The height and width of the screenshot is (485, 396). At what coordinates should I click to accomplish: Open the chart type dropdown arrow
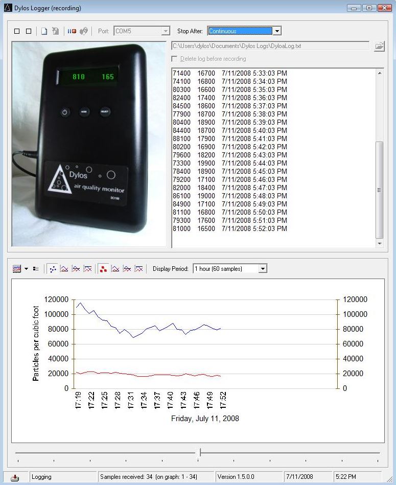pos(26,268)
